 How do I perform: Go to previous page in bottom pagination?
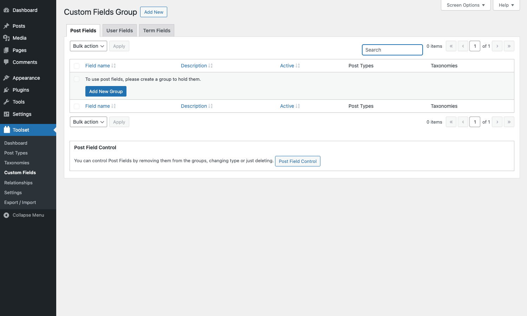point(463,122)
